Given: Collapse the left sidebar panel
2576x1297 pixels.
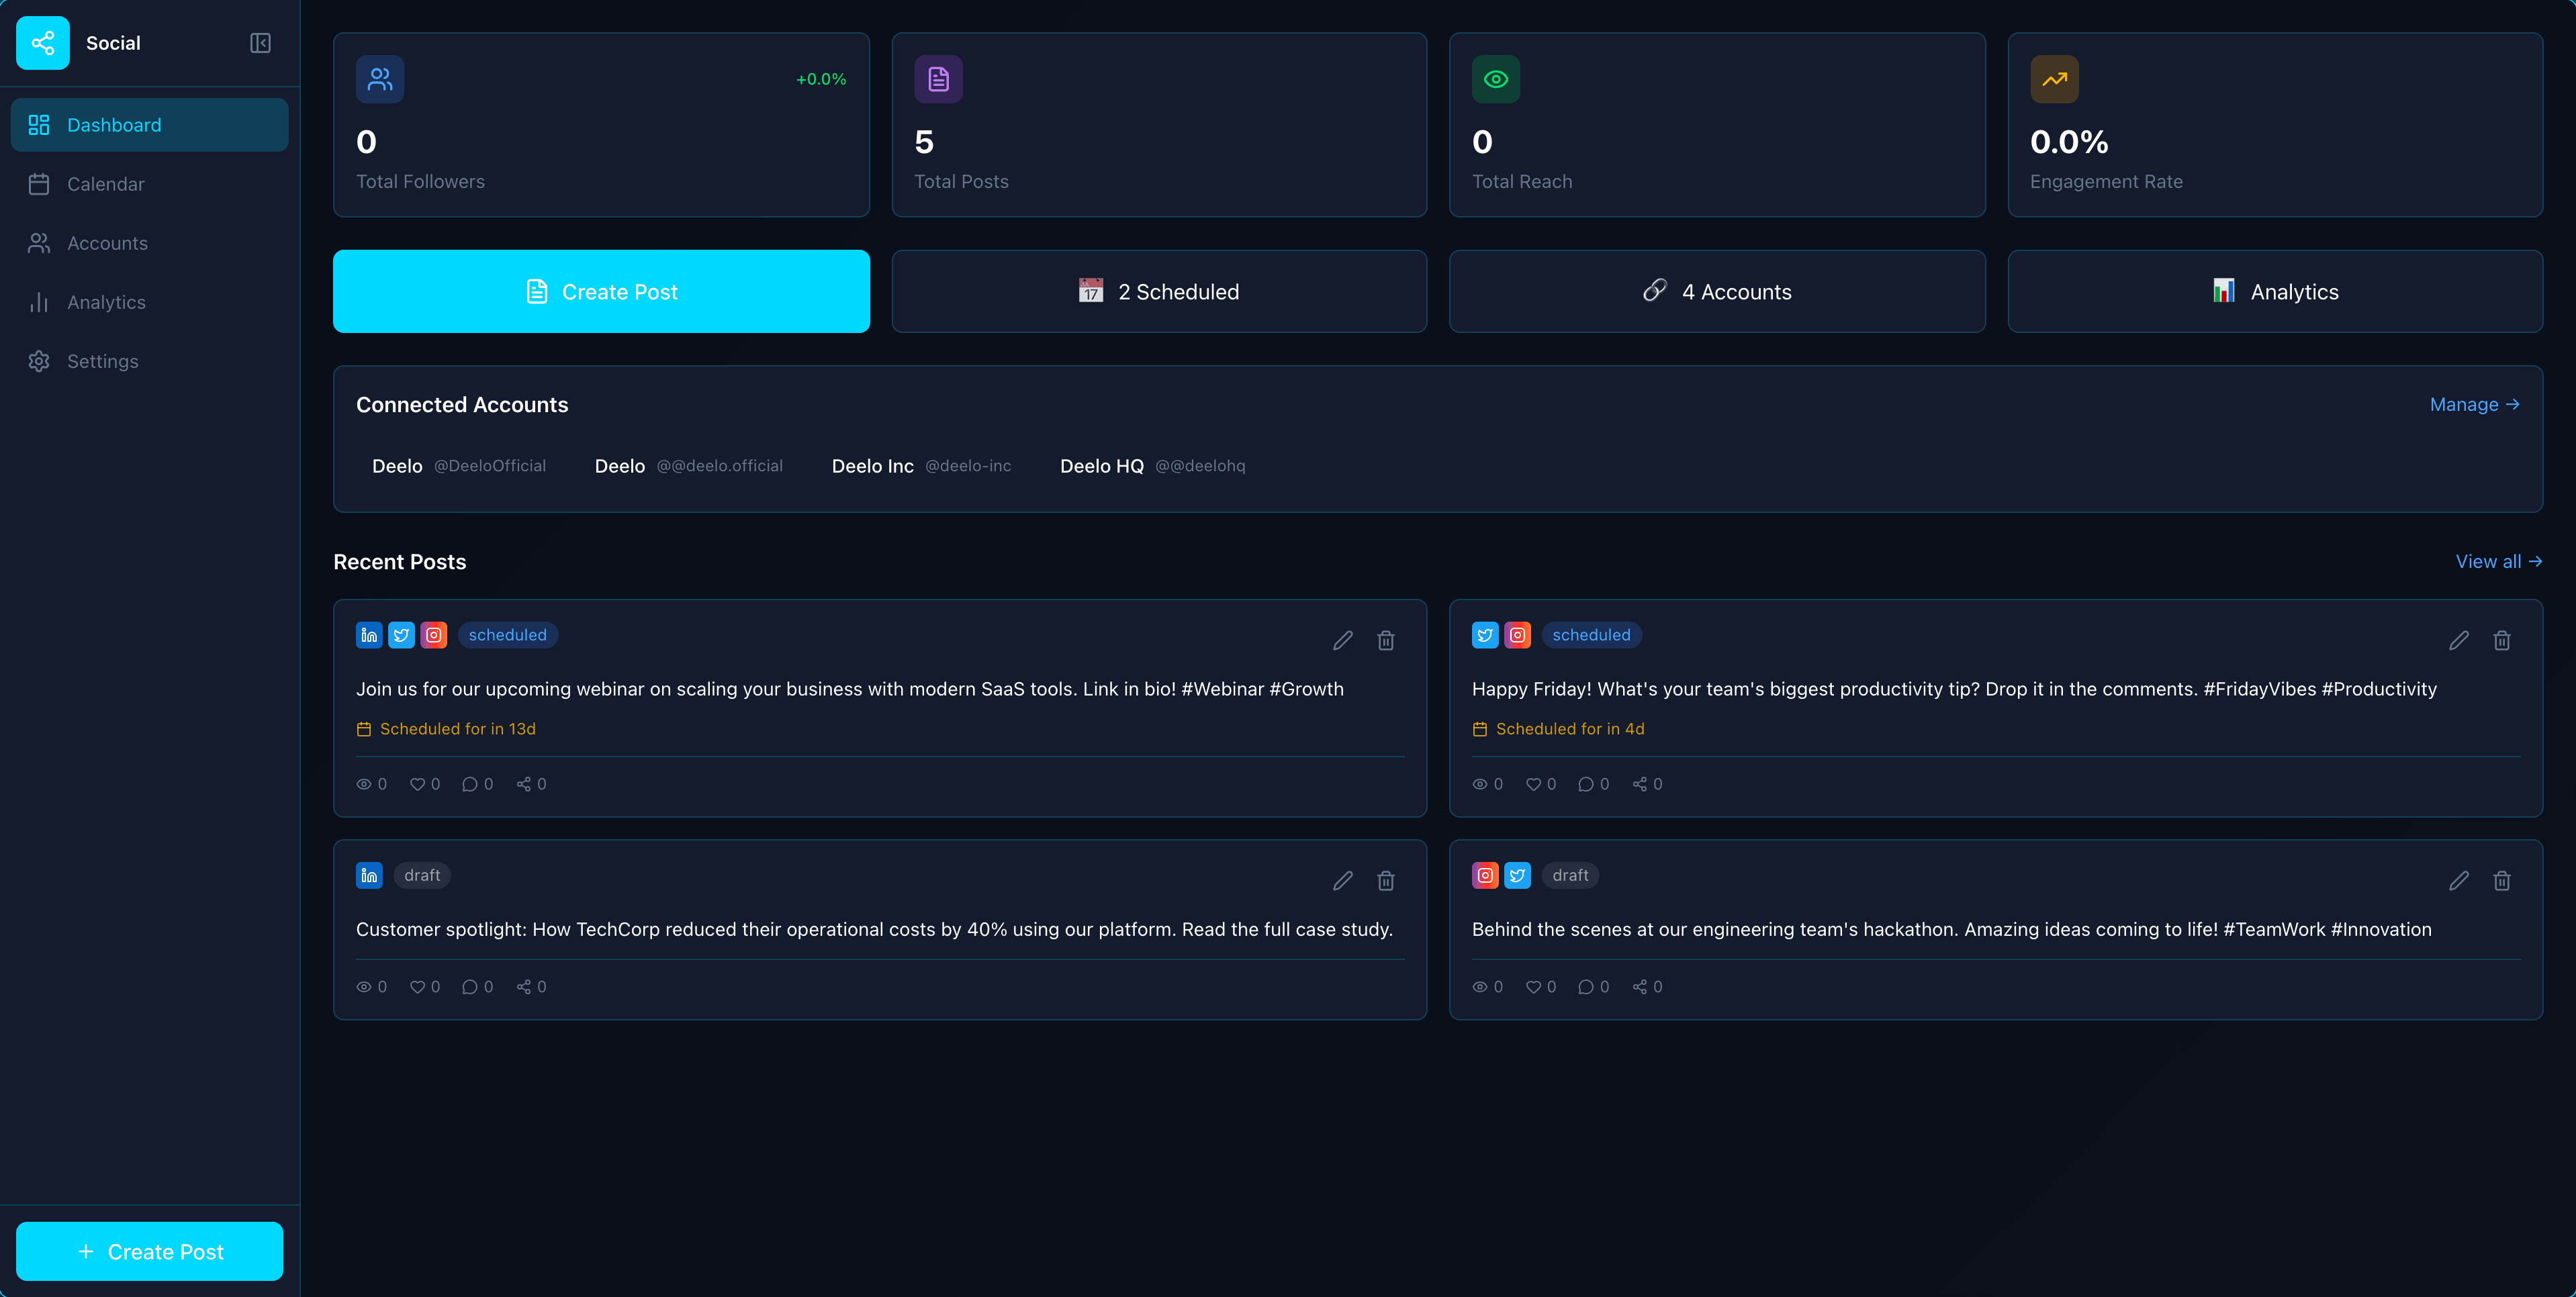Looking at the screenshot, I should tap(260, 43).
